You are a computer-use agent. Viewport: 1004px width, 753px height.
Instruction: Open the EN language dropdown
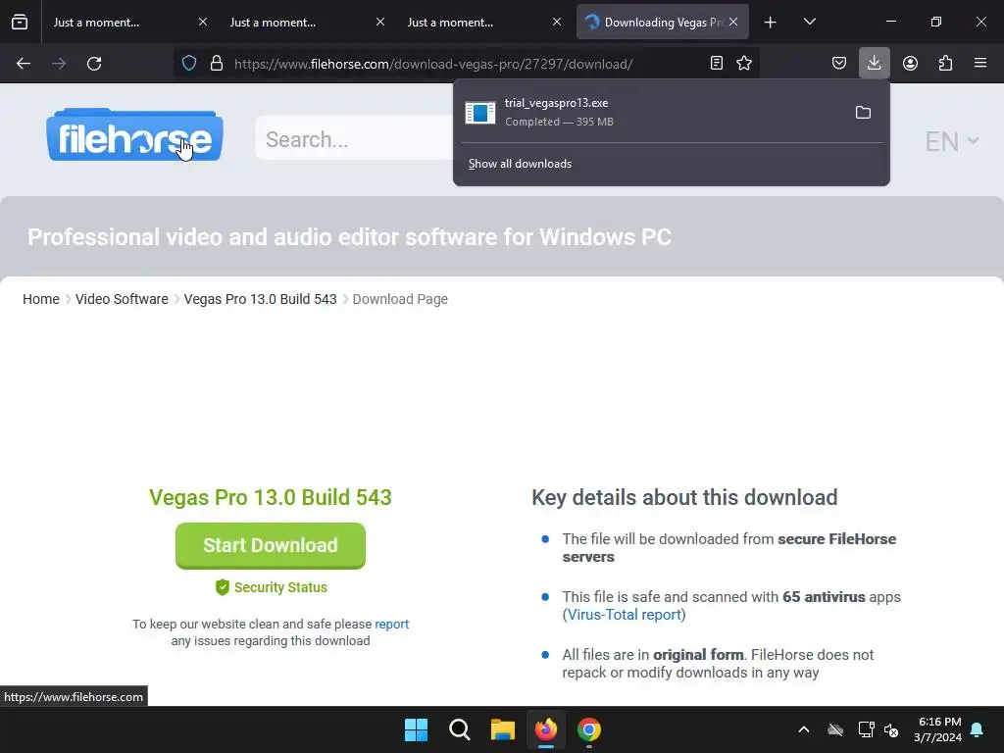(952, 141)
